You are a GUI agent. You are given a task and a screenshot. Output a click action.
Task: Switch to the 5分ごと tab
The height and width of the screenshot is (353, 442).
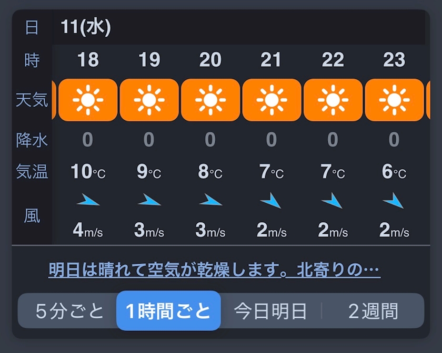point(70,311)
